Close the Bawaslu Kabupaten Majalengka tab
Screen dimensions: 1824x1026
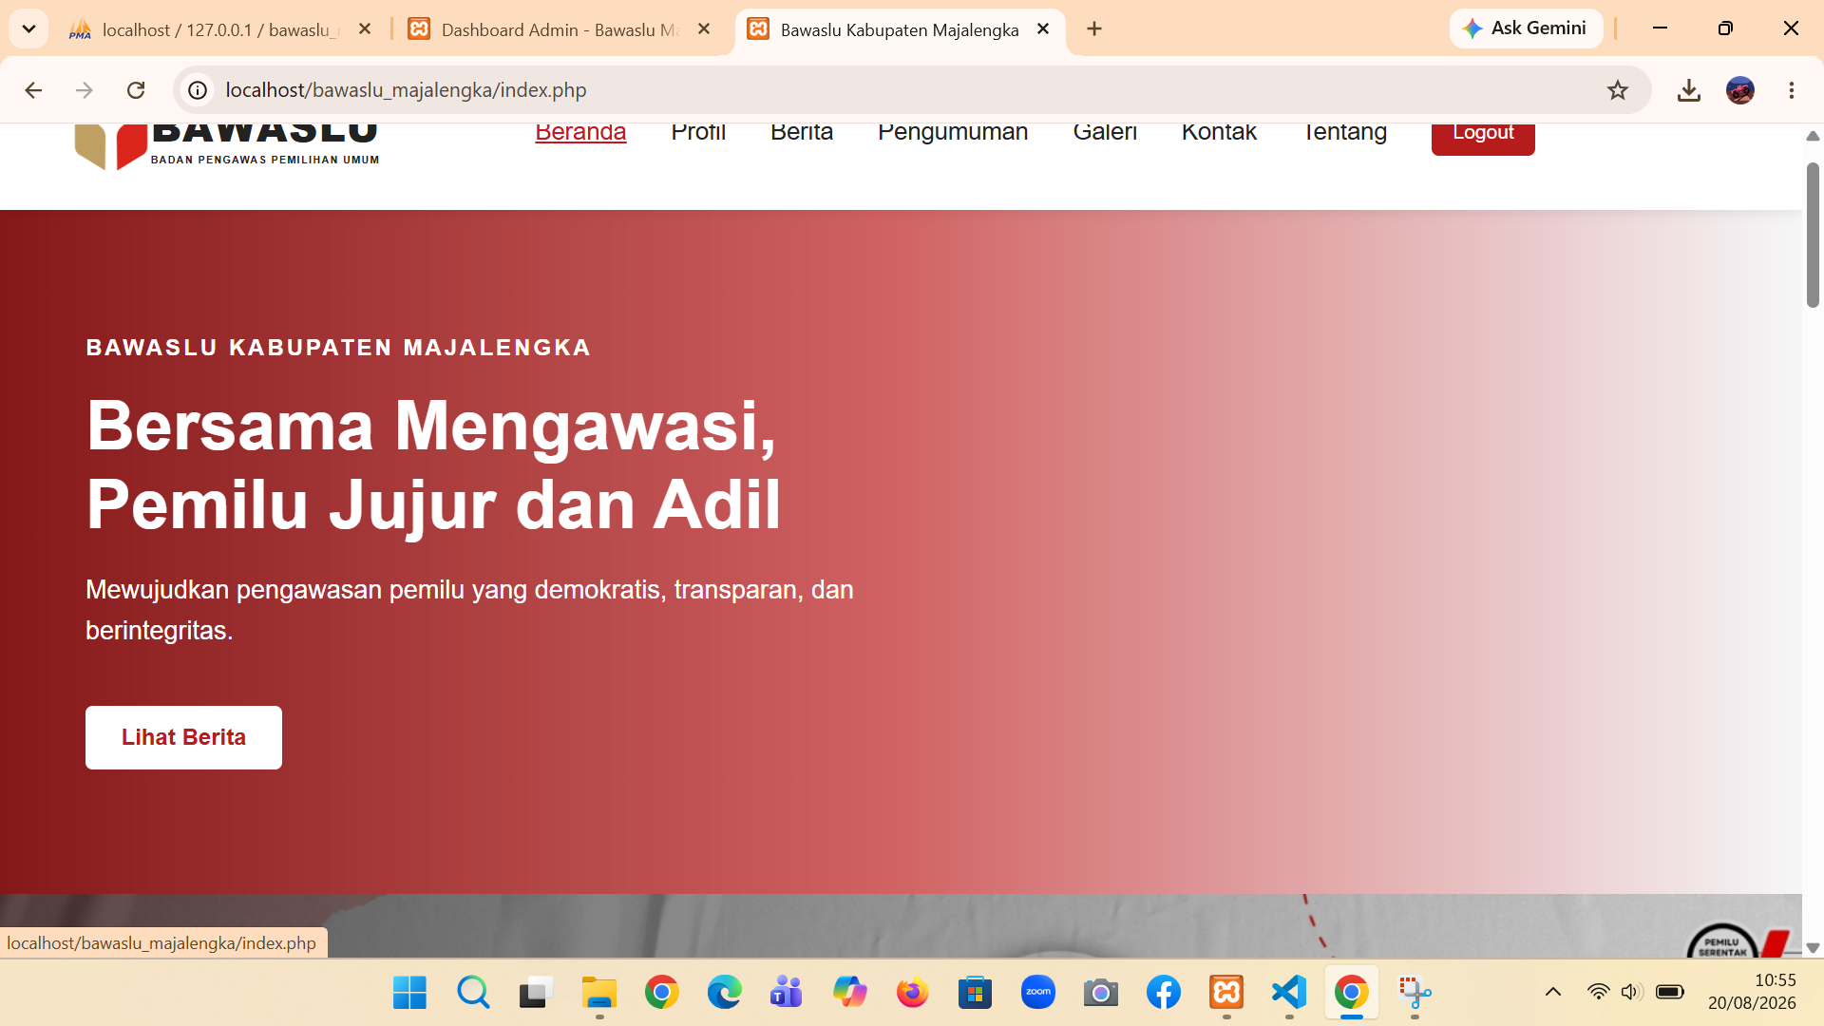1043,29
